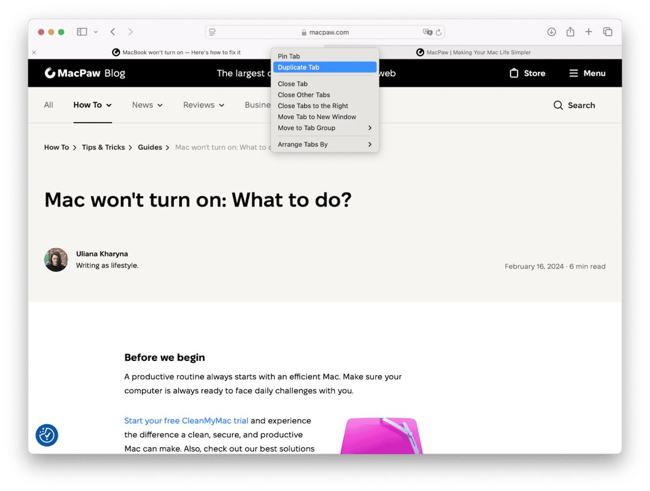Open the hamburger Menu button
The image size is (650, 491).
point(587,73)
